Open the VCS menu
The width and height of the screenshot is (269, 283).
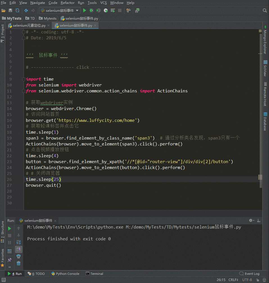click(103, 3)
